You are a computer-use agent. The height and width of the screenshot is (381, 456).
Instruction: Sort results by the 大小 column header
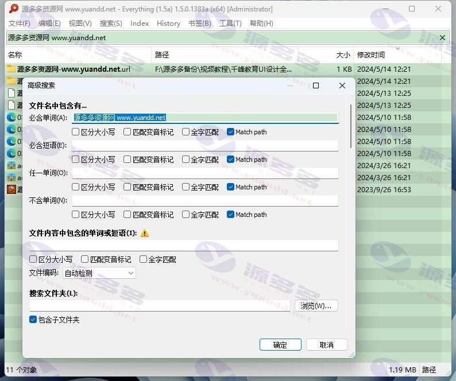[x=326, y=55]
